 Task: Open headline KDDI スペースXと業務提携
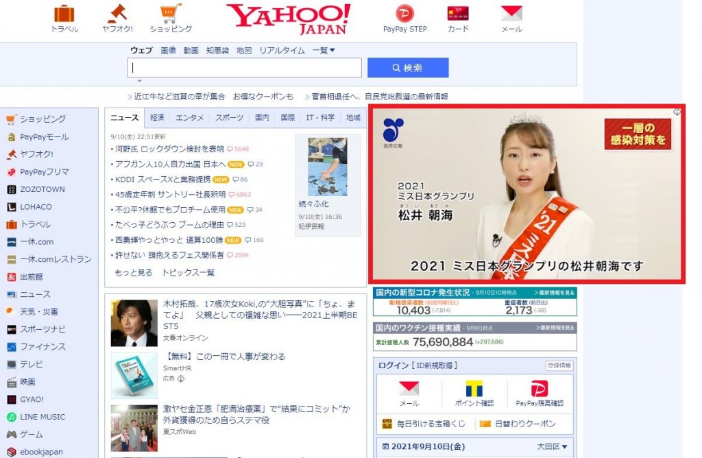tap(162, 179)
